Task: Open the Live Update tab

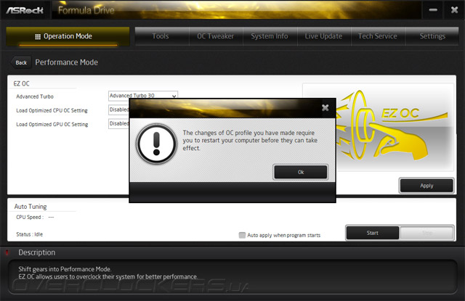Action: click(x=323, y=36)
